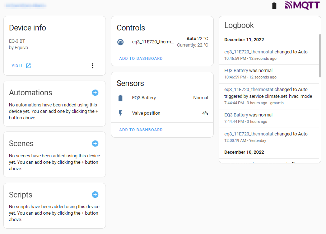Click the thermostat icon in Controls

(x=120, y=42)
